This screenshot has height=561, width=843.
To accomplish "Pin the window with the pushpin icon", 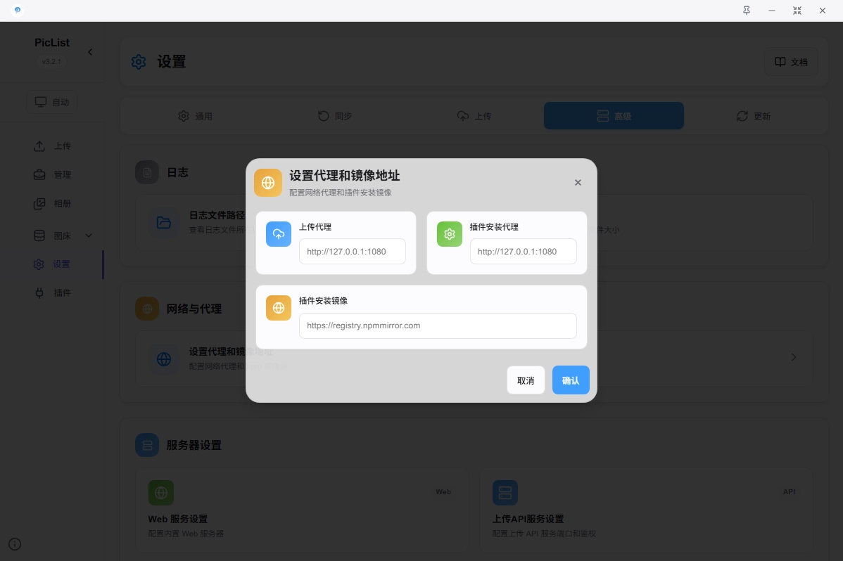I will point(747,11).
